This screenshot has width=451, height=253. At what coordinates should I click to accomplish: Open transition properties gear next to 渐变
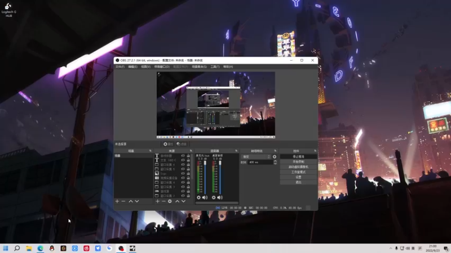point(275,157)
